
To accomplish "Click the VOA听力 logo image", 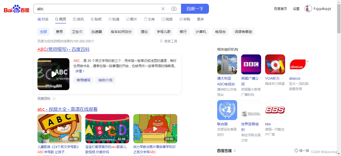I will point(275,64).
